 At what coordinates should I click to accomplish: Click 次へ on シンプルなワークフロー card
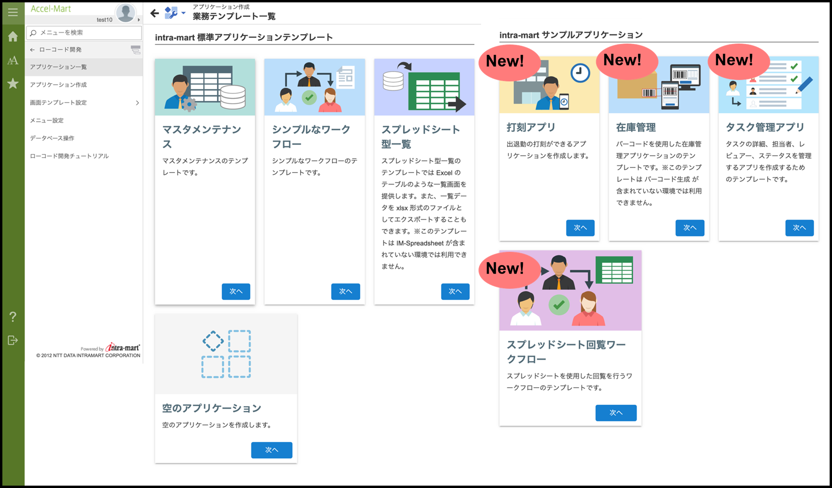(346, 292)
